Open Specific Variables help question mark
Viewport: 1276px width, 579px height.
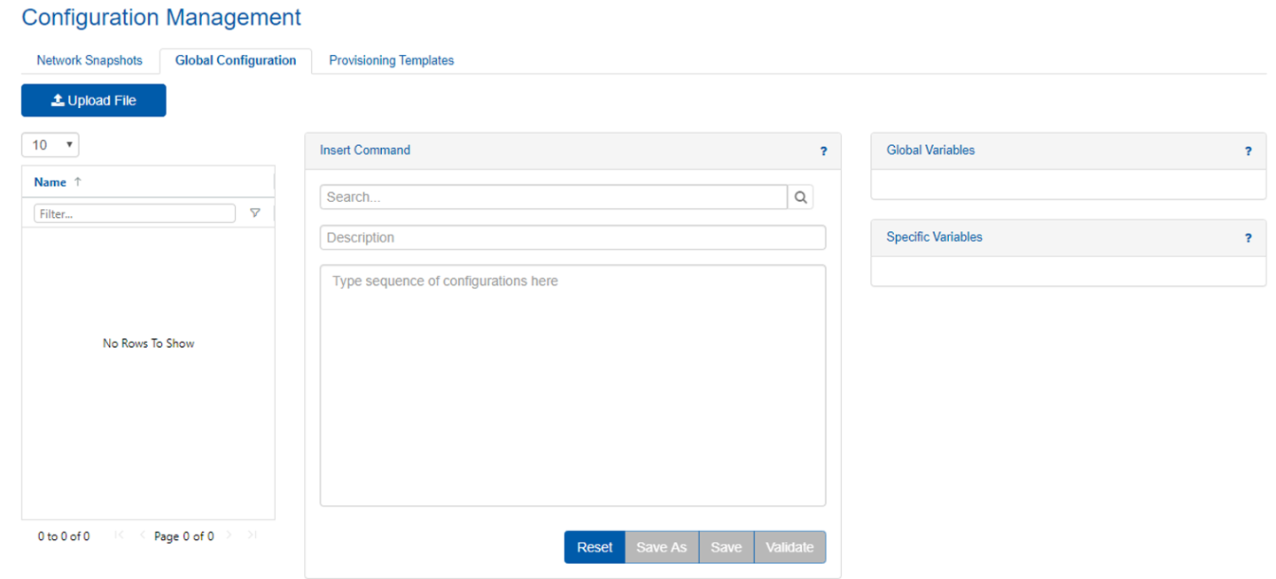point(1249,238)
